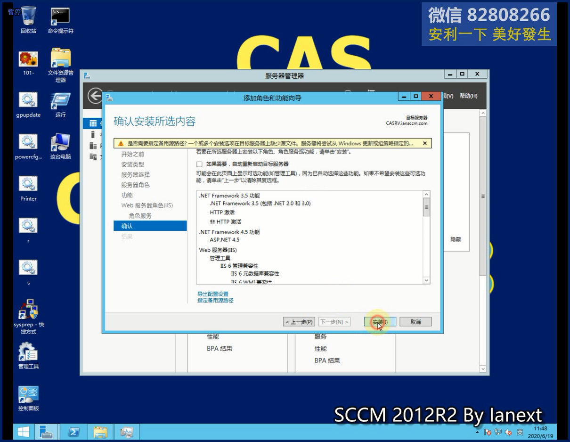
Task: Open File Explorer (文件资源管理器) desktop shortcut
Action: 60,65
